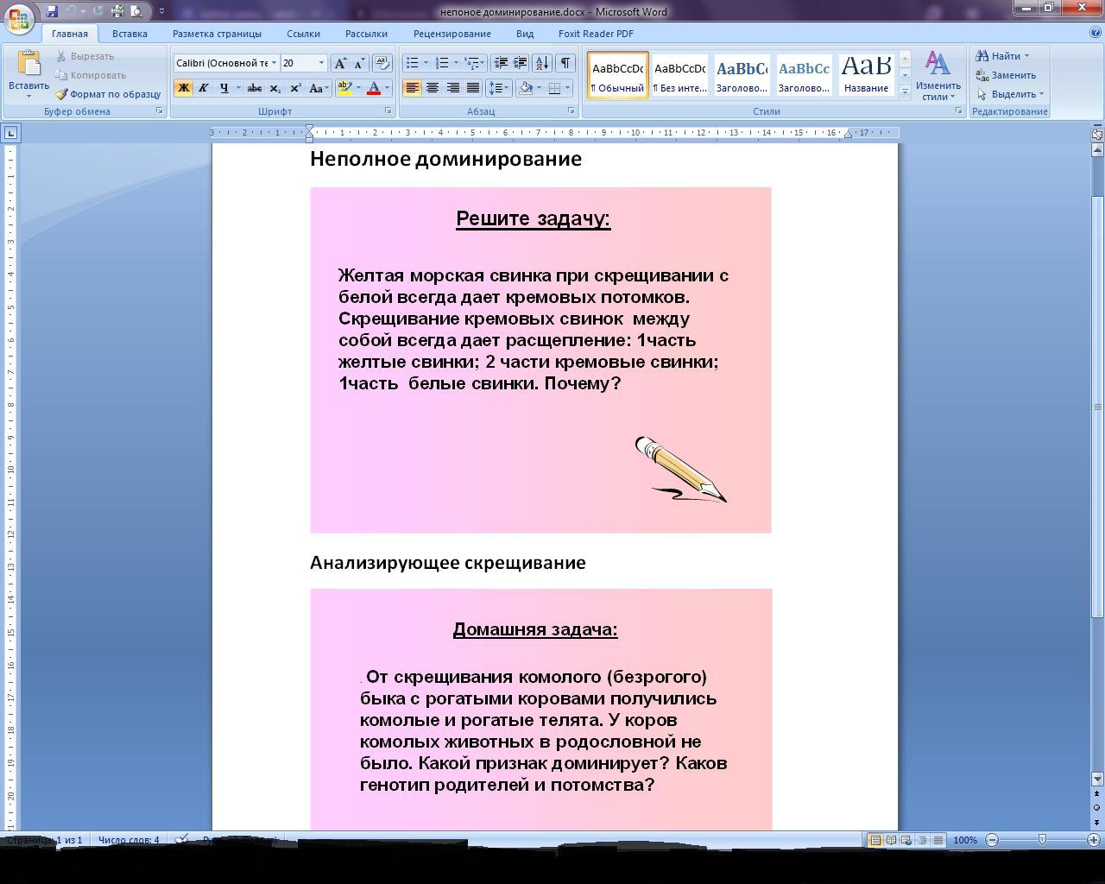This screenshot has width=1105, height=884.
Task: Click word count Число слов: 4
Action: (129, 840)
